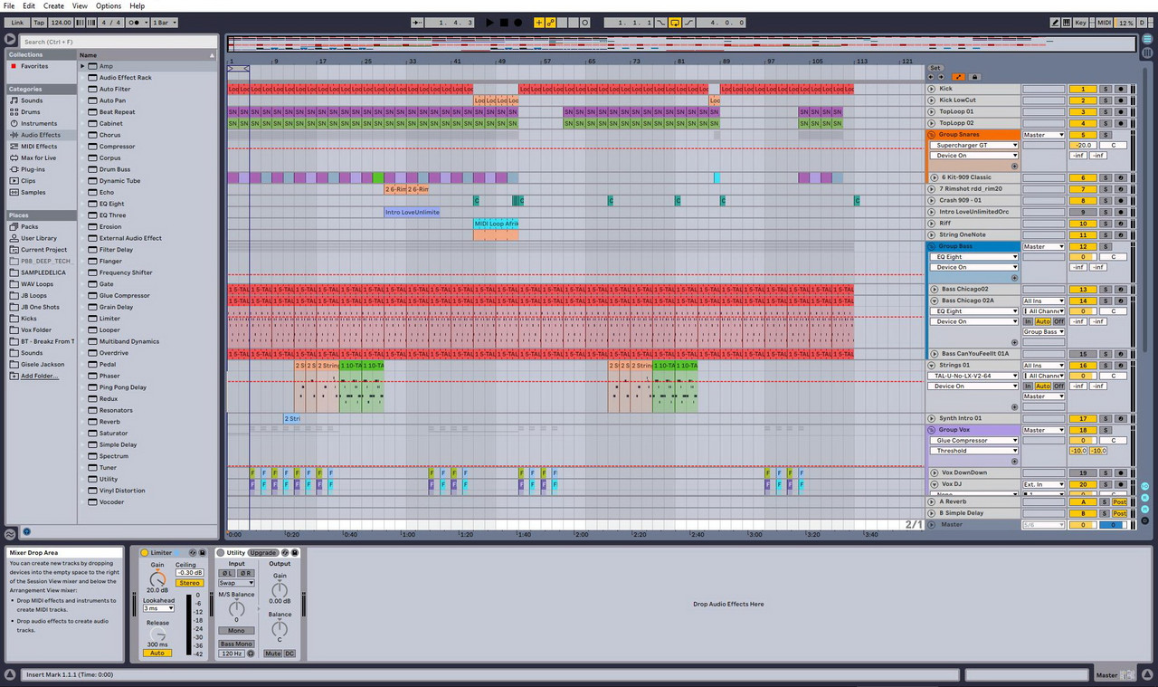Open the View menu
Viewport: 1158px width, 687px height.
[80, 5]
